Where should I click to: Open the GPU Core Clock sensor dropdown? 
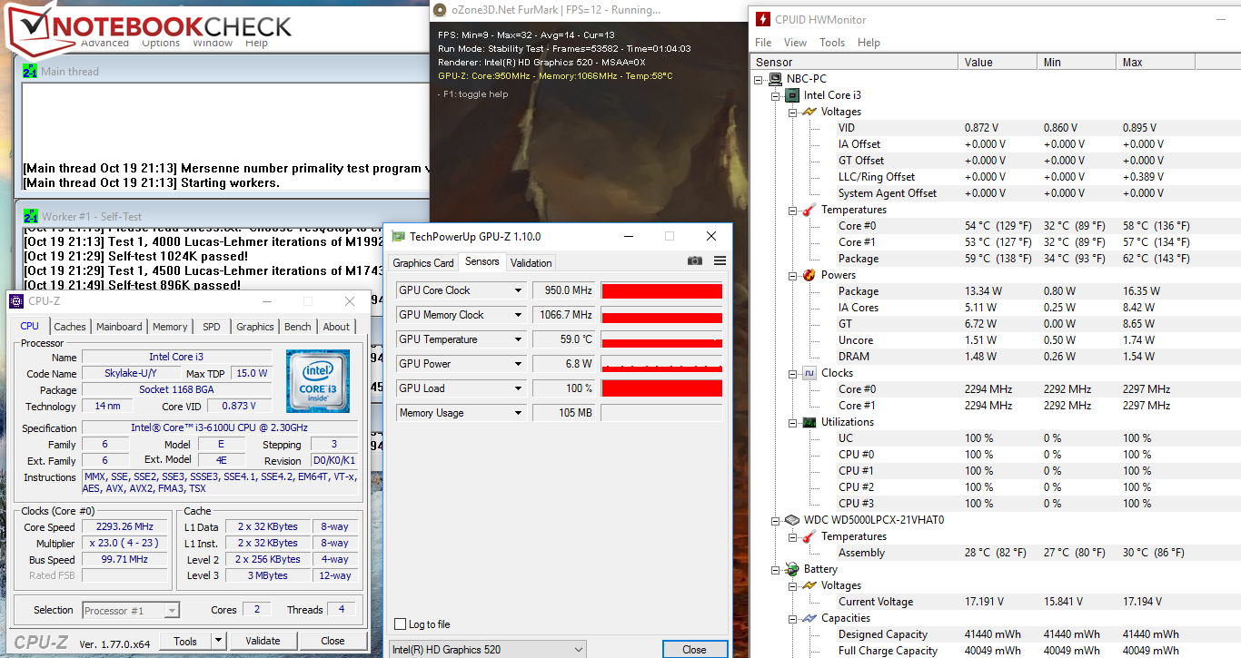pos(519,290)
